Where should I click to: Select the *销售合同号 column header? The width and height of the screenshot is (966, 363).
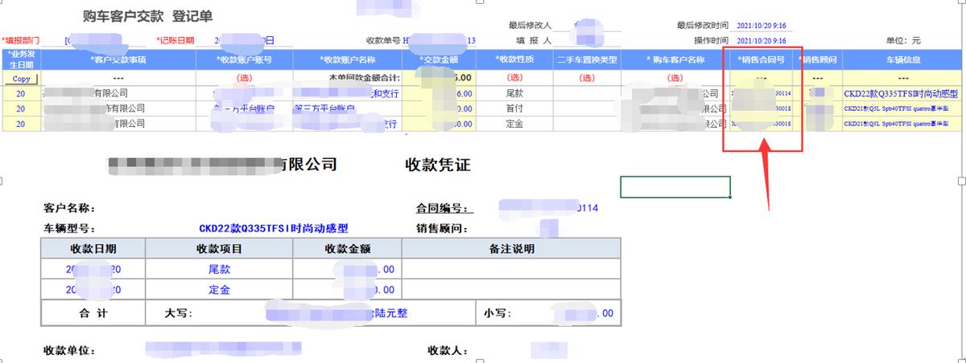pyautogui.click(x=762, y=60)
